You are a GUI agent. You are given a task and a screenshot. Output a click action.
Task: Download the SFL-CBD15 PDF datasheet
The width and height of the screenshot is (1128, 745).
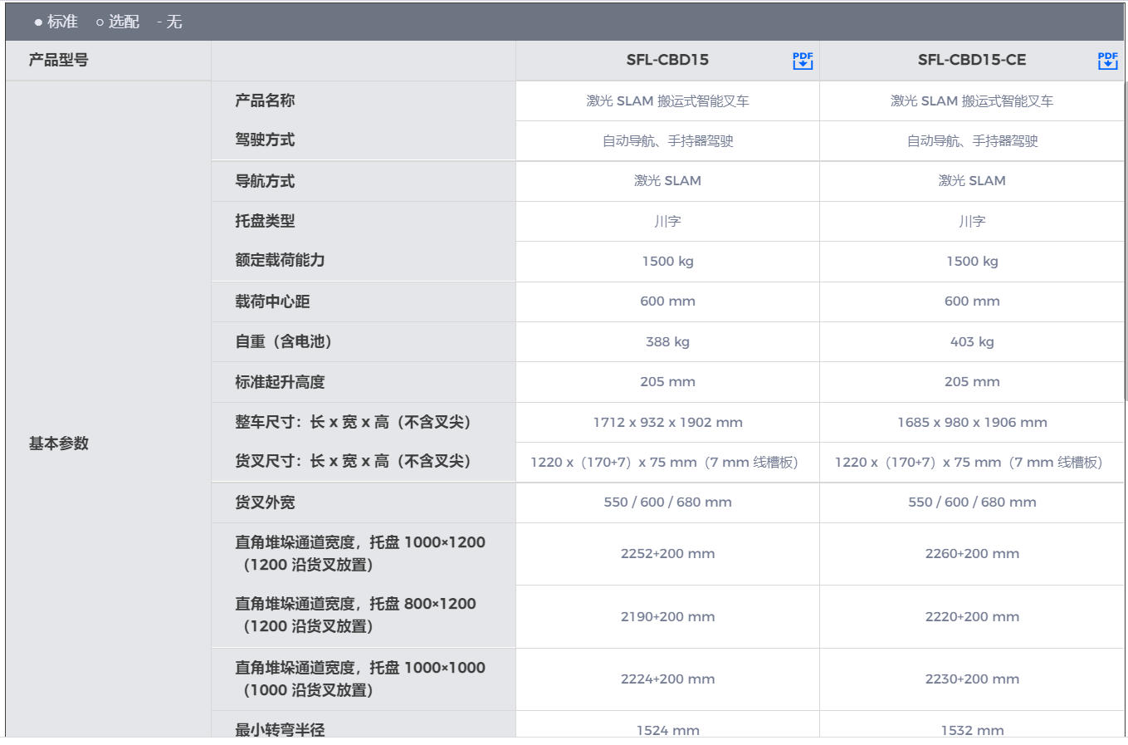(803, 61)
